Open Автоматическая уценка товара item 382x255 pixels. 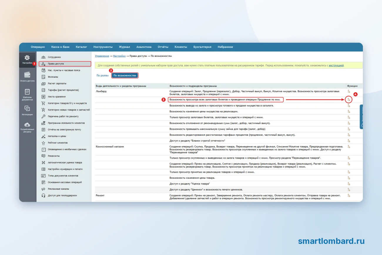pos(65,162)
